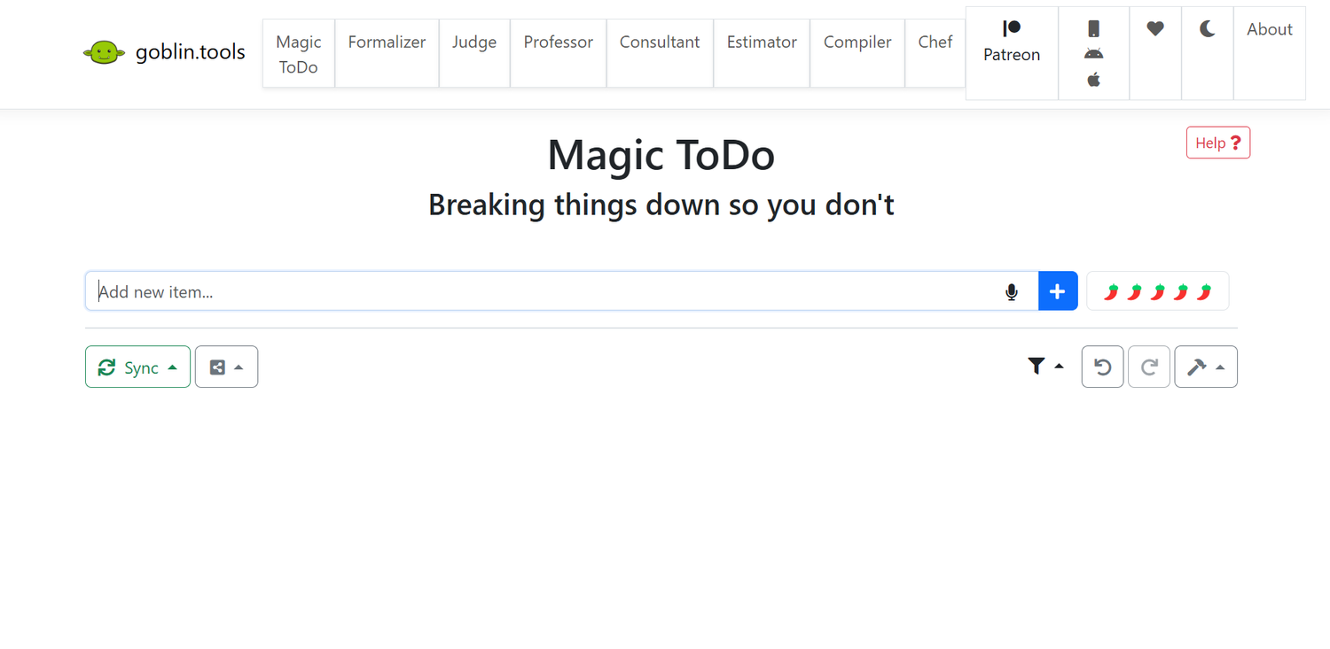Image resolution: width=1330 pixels, height=649 pixels.
Task: Open the filter funnel control
Action: [1036, 366]
